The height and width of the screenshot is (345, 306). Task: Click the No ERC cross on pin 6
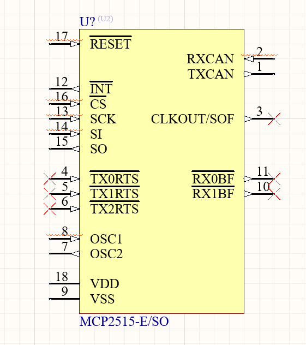click(x=50, y=209)
